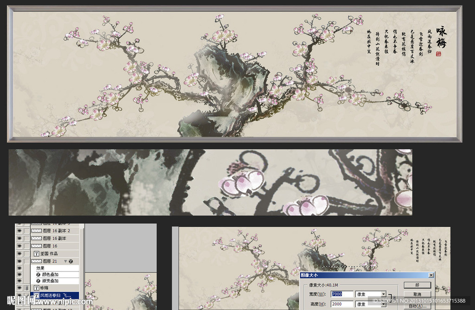Click the T icon of 咏梅 layer
475x310 pixels.
pos(36,288)
